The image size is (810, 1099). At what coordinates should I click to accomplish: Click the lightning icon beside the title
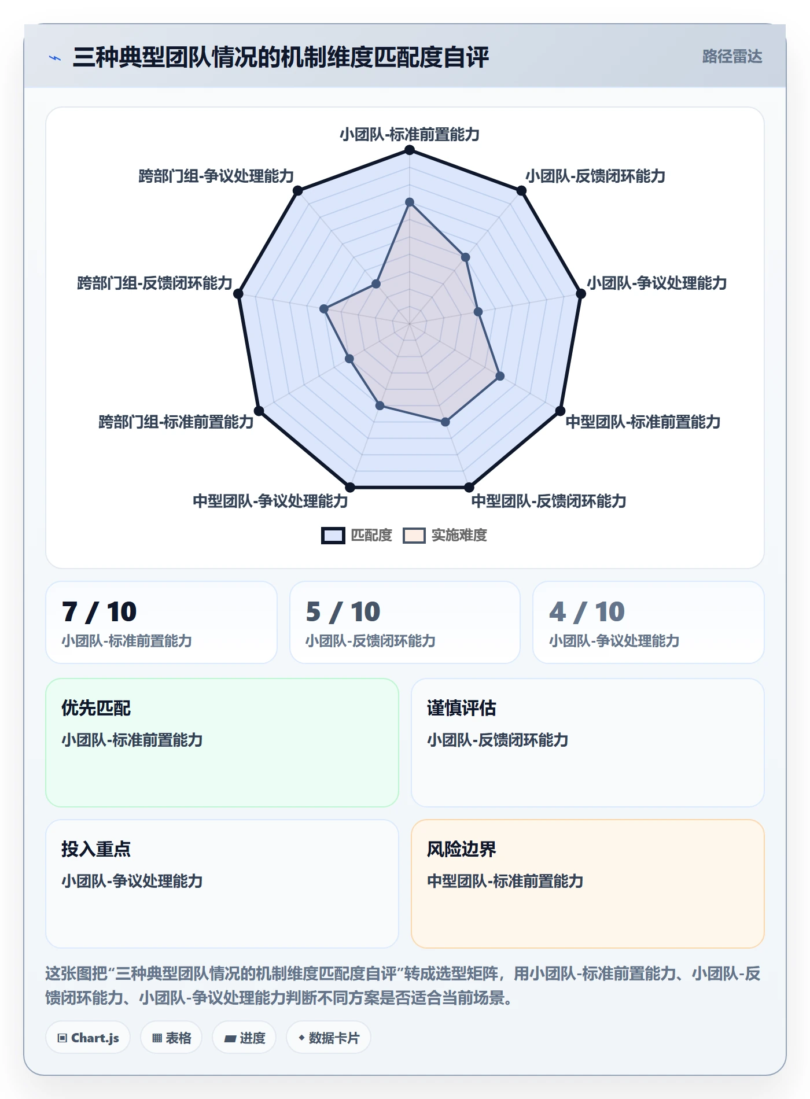click(55, 58)
